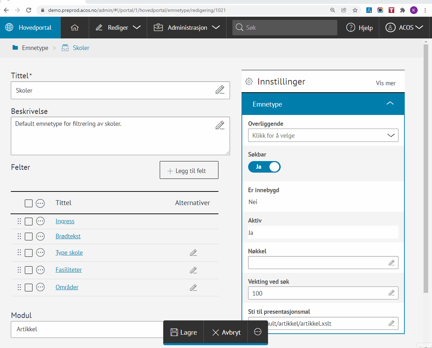This screenshot has height=348, width=432.
Task: Collapse the Emnetype settings section
Action: click(x=390, y=104)
